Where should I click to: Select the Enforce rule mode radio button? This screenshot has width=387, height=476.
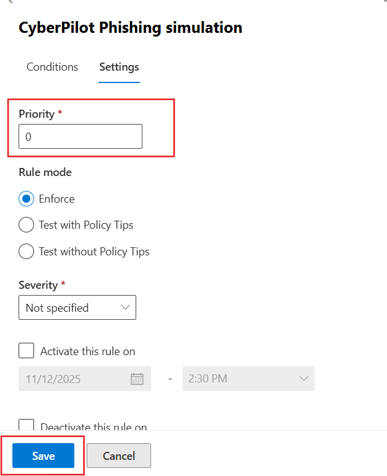(27, 199)
